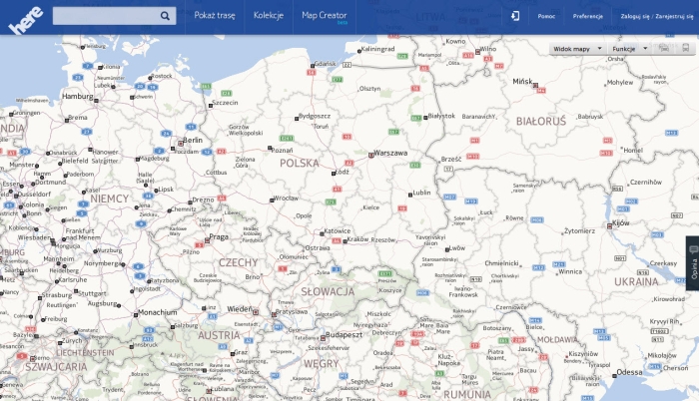The image size is (699, 401).
Task: Click the BIAŁORUŚ country label
Action: click(541, 121)
